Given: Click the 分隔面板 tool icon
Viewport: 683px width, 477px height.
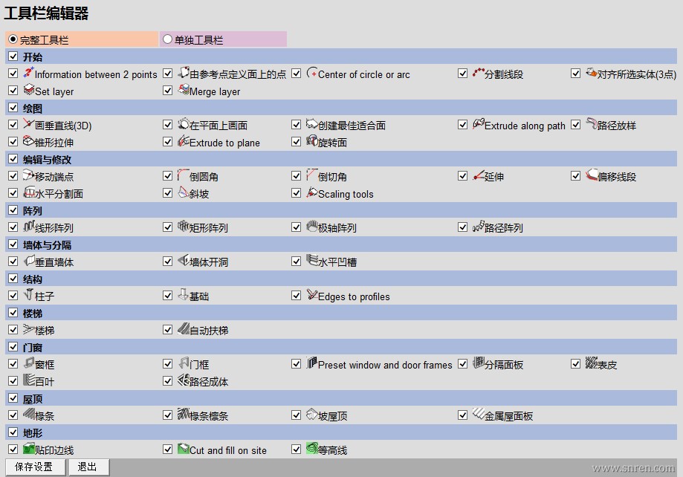Looking at the screenshot, I should (479, 363).
